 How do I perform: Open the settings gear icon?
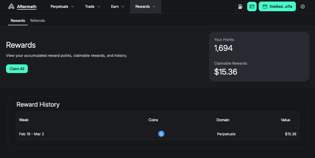tap(303, 7)
